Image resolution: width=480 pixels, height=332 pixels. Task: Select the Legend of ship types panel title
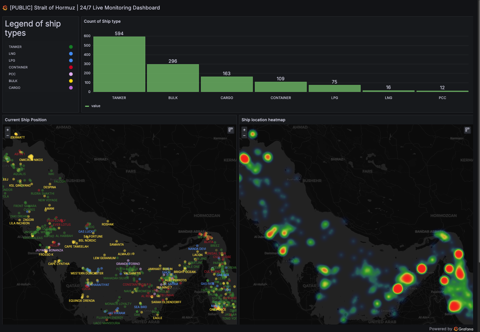(x=33, y=28)
